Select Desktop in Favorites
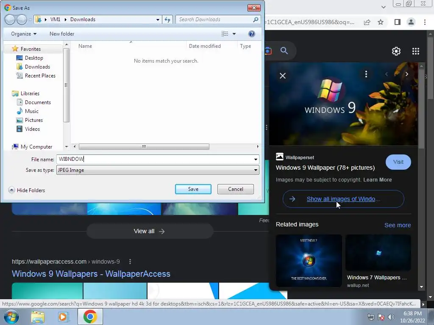The image size is (434, 325). pyautogui.click(x=30, y=58)
